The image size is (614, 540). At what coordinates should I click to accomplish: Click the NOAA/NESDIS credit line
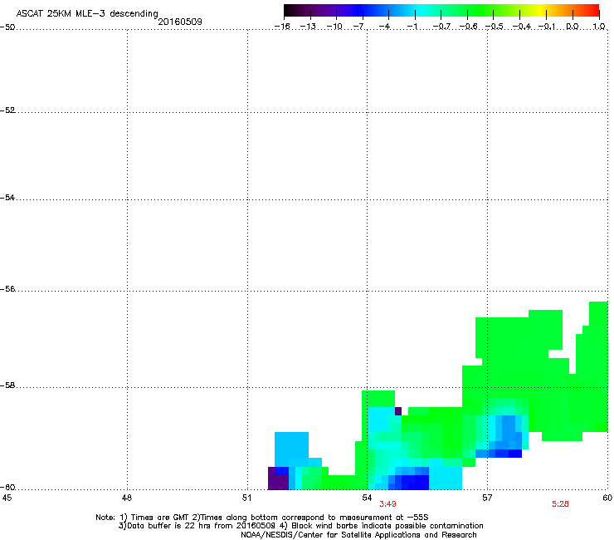358,535
